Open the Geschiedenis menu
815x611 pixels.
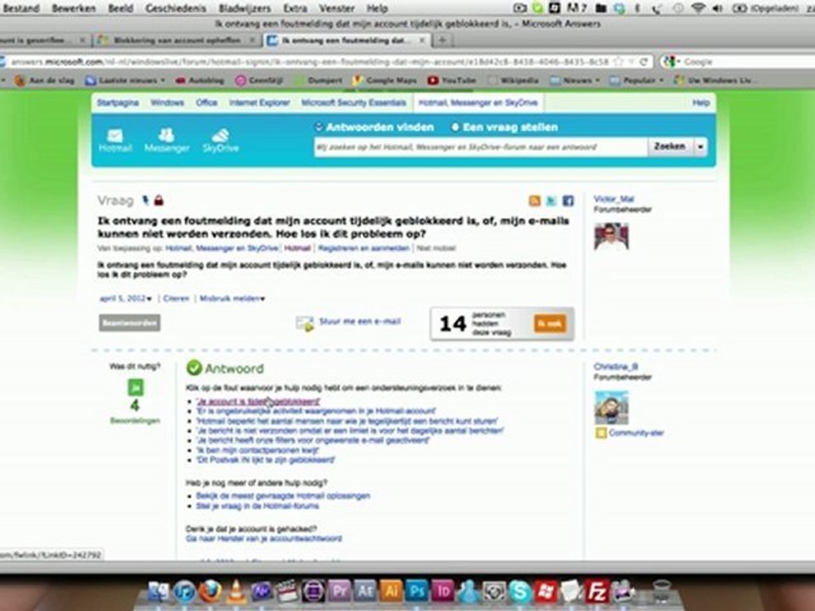[x=176, y=8]
